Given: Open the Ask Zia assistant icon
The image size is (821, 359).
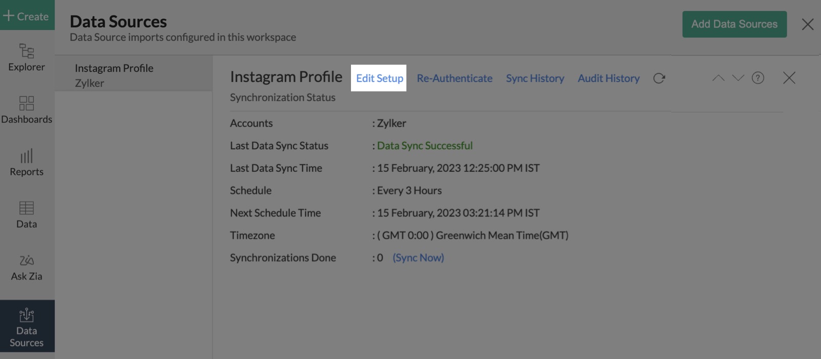Looking at the screenshot, I should coord(27,267).
